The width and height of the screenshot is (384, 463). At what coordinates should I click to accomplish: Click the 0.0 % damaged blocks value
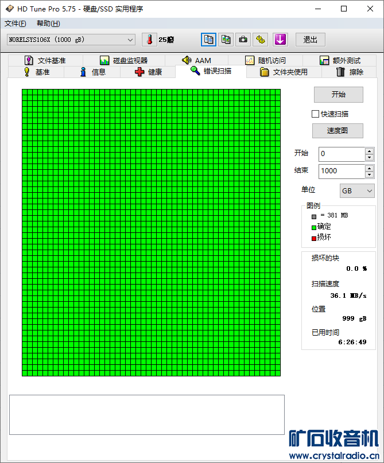tap(356, 269)
